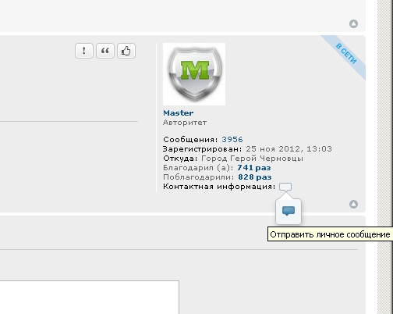The image size is (393, 314).
Task: Focus the white reply text box
Action: [x=90, y=298]
